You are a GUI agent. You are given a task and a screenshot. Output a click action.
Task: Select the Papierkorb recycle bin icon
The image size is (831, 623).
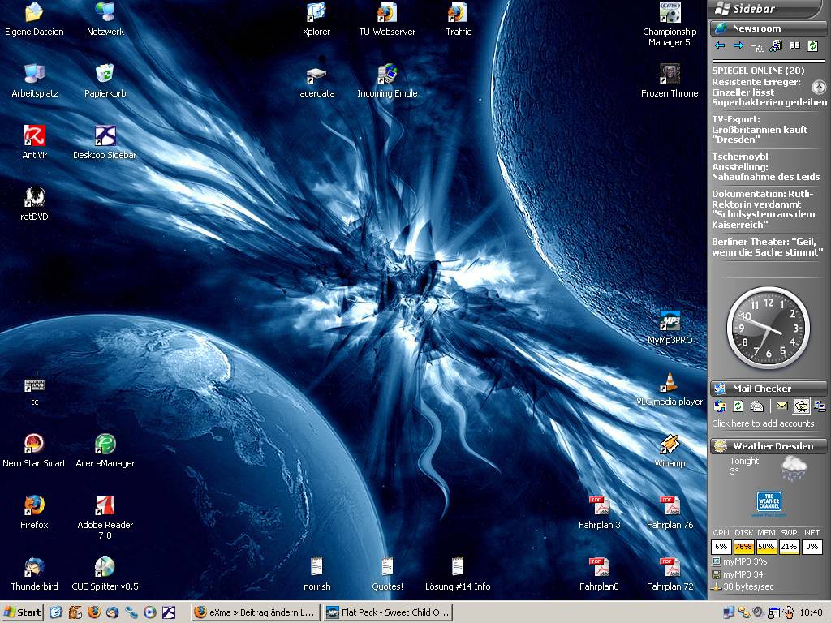tap(105, 81)
